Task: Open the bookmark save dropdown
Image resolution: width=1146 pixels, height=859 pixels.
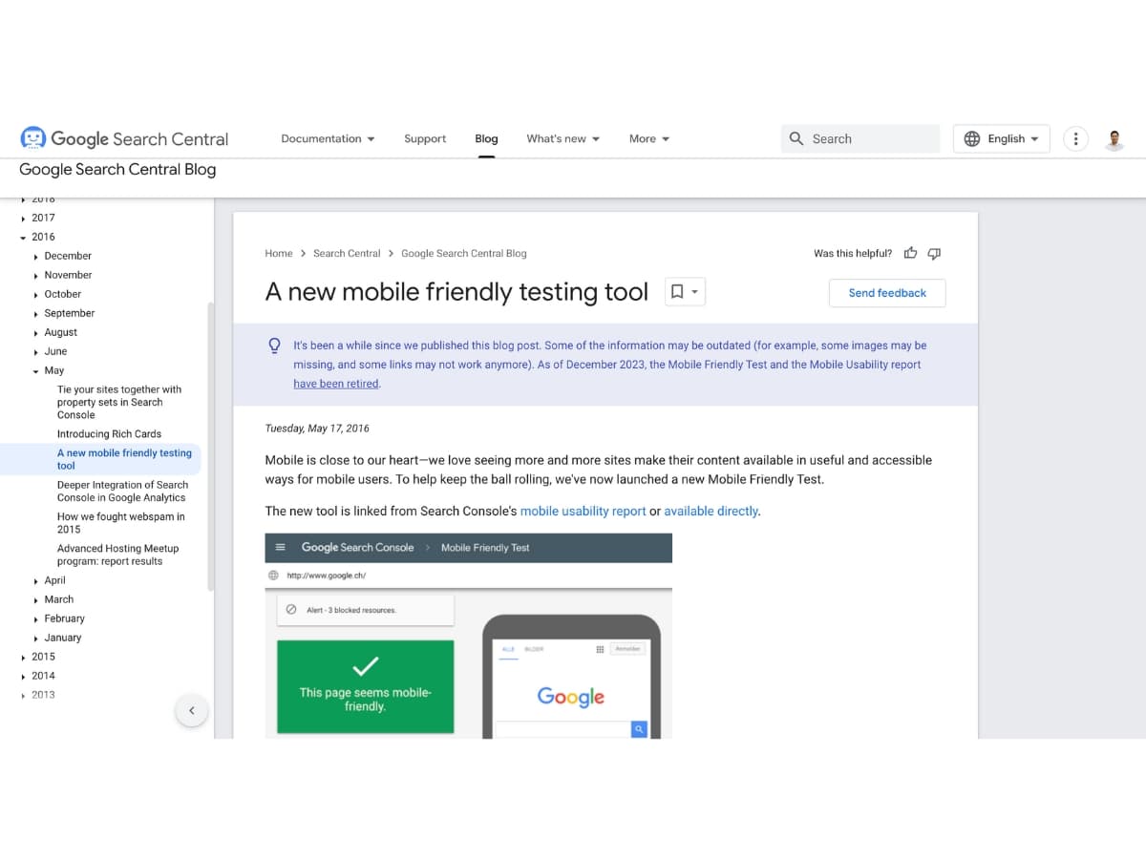Action: point(685,292)
